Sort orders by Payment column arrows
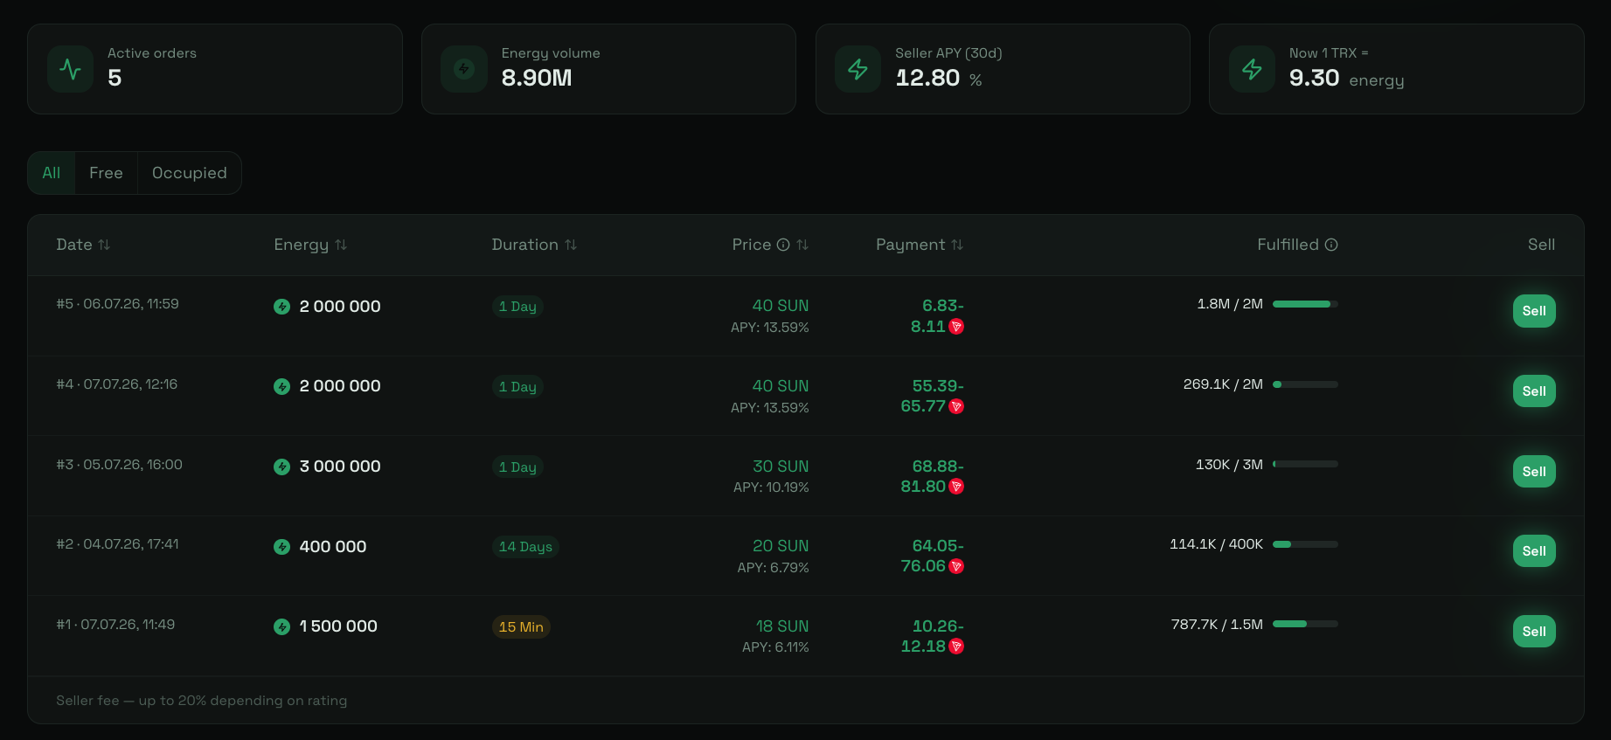This screenshot has height=740, width=1611. 957,245
